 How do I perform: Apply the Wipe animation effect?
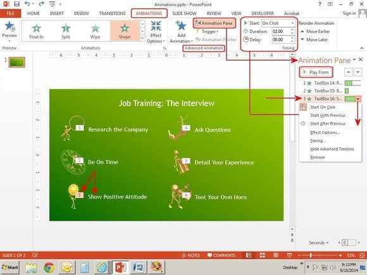pos(95,31)
